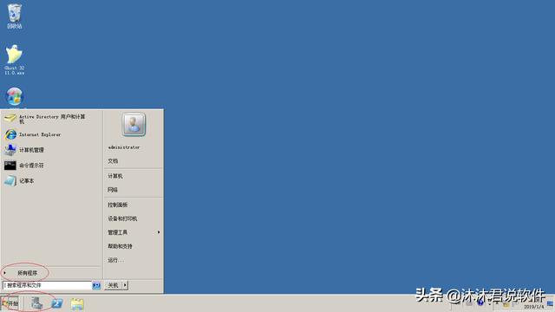The width and height of the screenshot is (555, 312).
Task: Click the 关机 (Shut down) button
Action: click(113, 285)
